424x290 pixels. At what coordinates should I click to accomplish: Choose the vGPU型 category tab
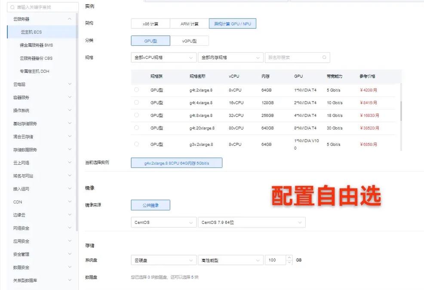point(189,41)
